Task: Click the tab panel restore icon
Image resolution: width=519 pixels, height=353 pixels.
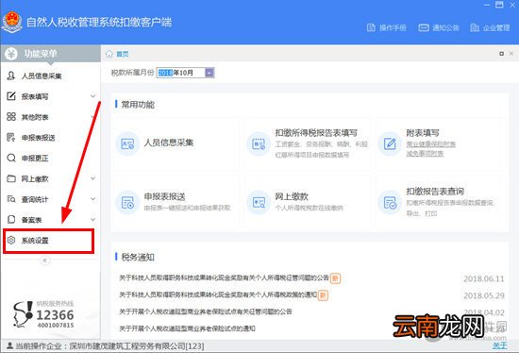Action: tap(501, 54)
